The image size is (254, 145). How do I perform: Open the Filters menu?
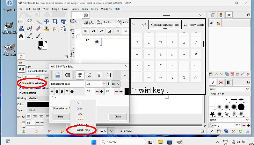coord(94,9)
